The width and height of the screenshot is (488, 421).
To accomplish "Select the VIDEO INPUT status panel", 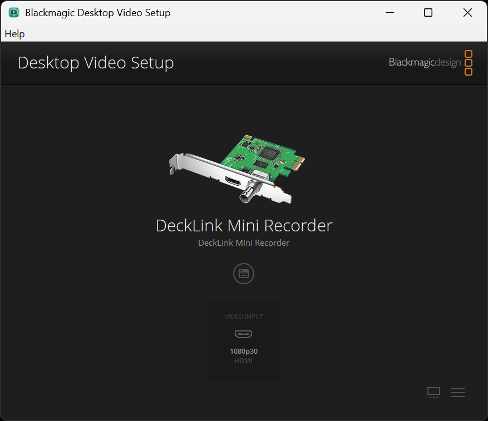I will point(243,341).
